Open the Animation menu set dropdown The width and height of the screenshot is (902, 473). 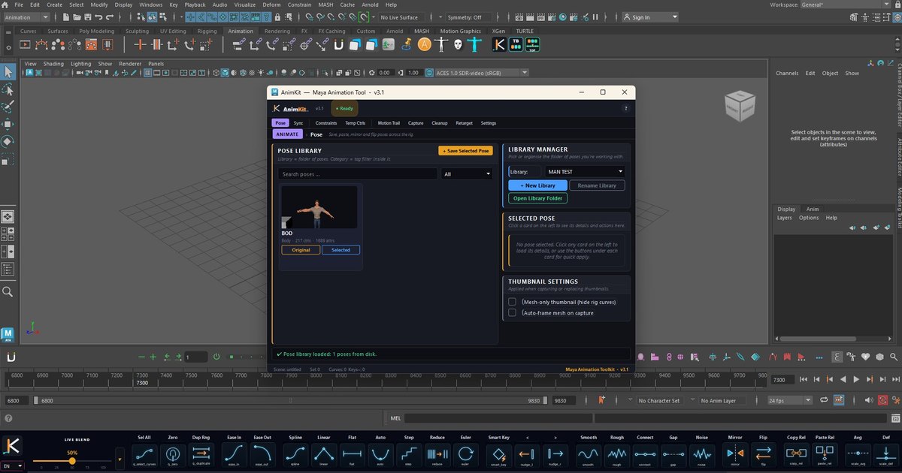28,17
